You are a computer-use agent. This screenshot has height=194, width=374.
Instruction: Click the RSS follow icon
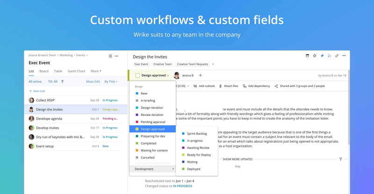(x=329, y=56)
